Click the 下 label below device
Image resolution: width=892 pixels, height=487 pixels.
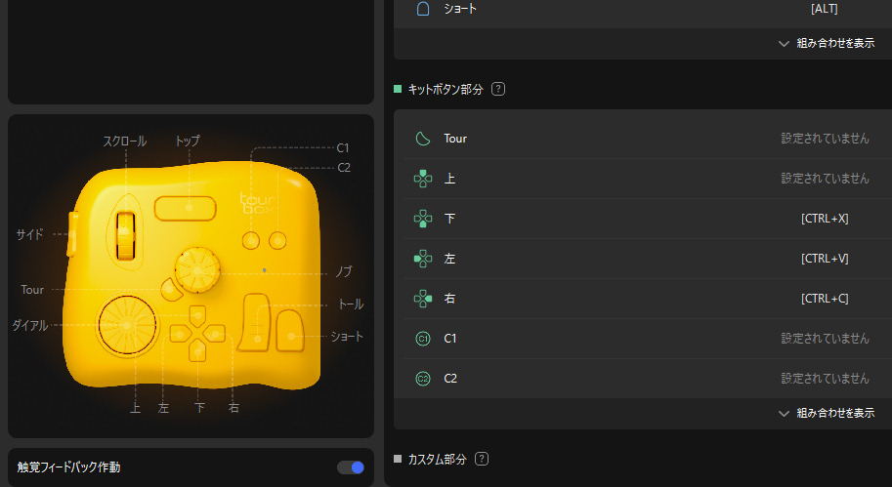pyautogui.click(x=199, y=408)
